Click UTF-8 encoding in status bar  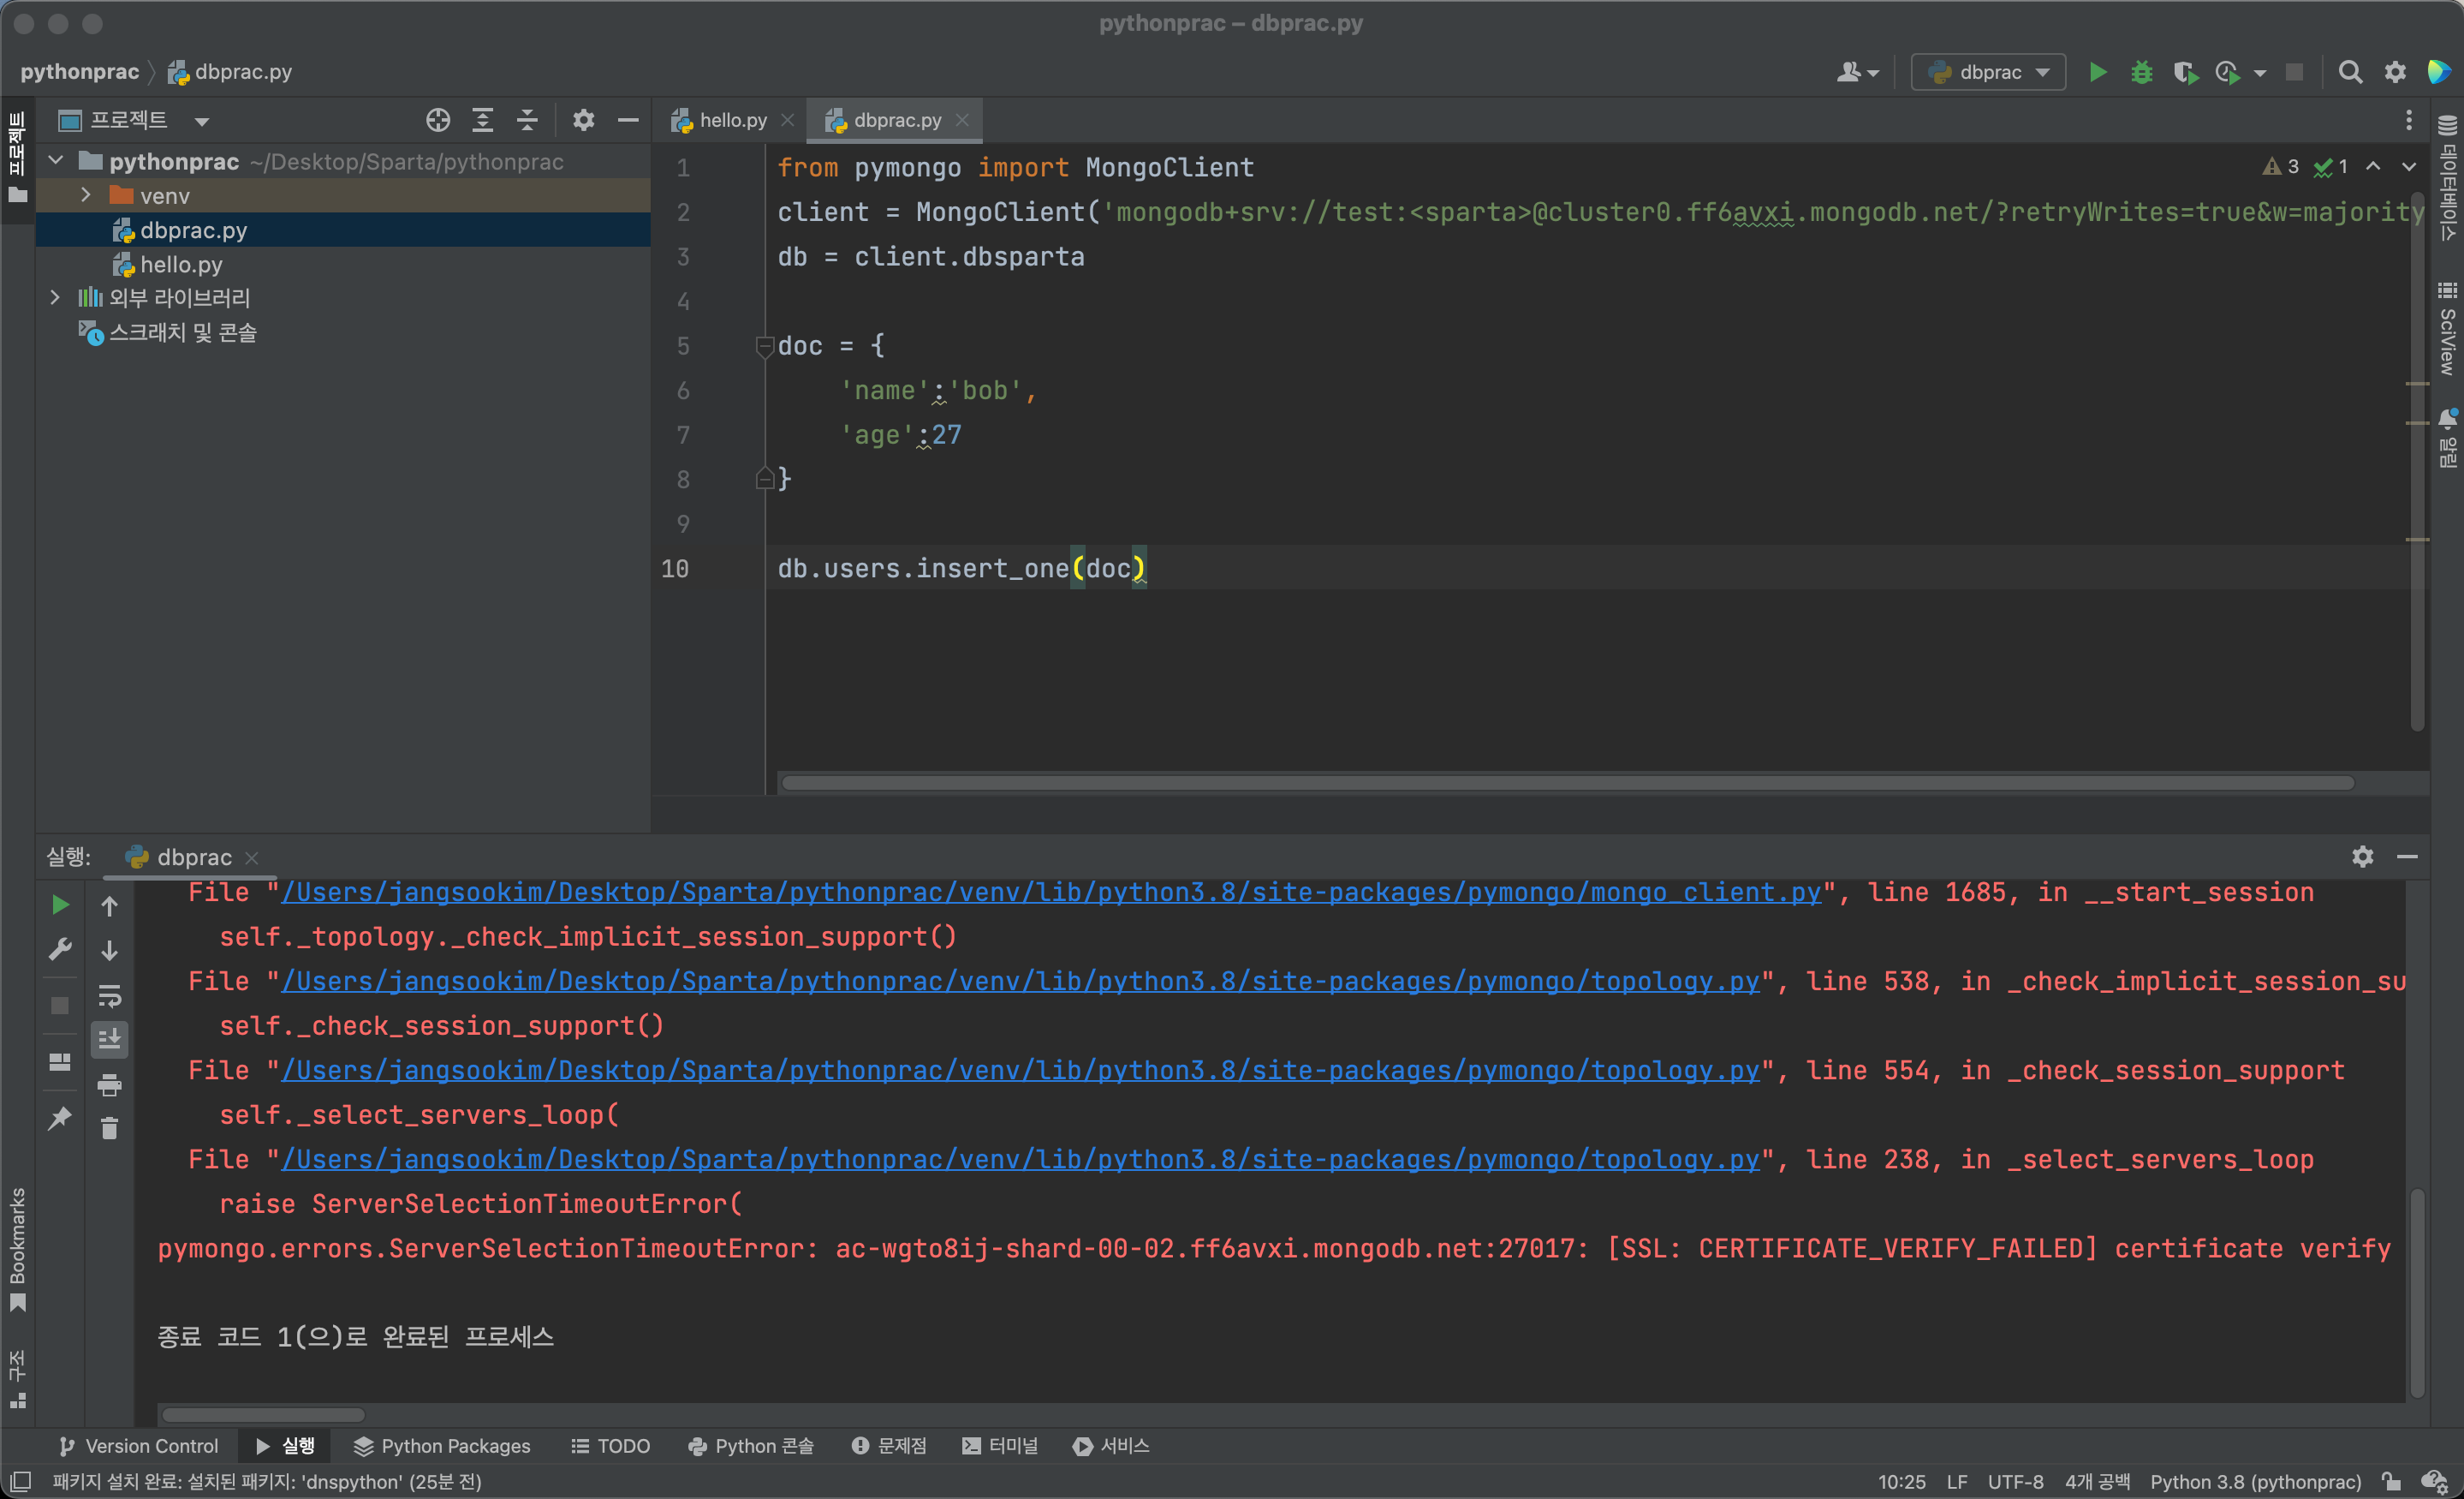point(2015,1482)
